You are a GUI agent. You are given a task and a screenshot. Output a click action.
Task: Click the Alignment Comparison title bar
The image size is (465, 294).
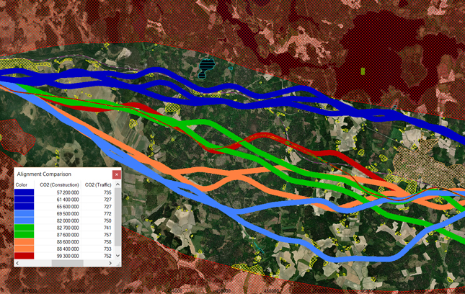(63, 174)
